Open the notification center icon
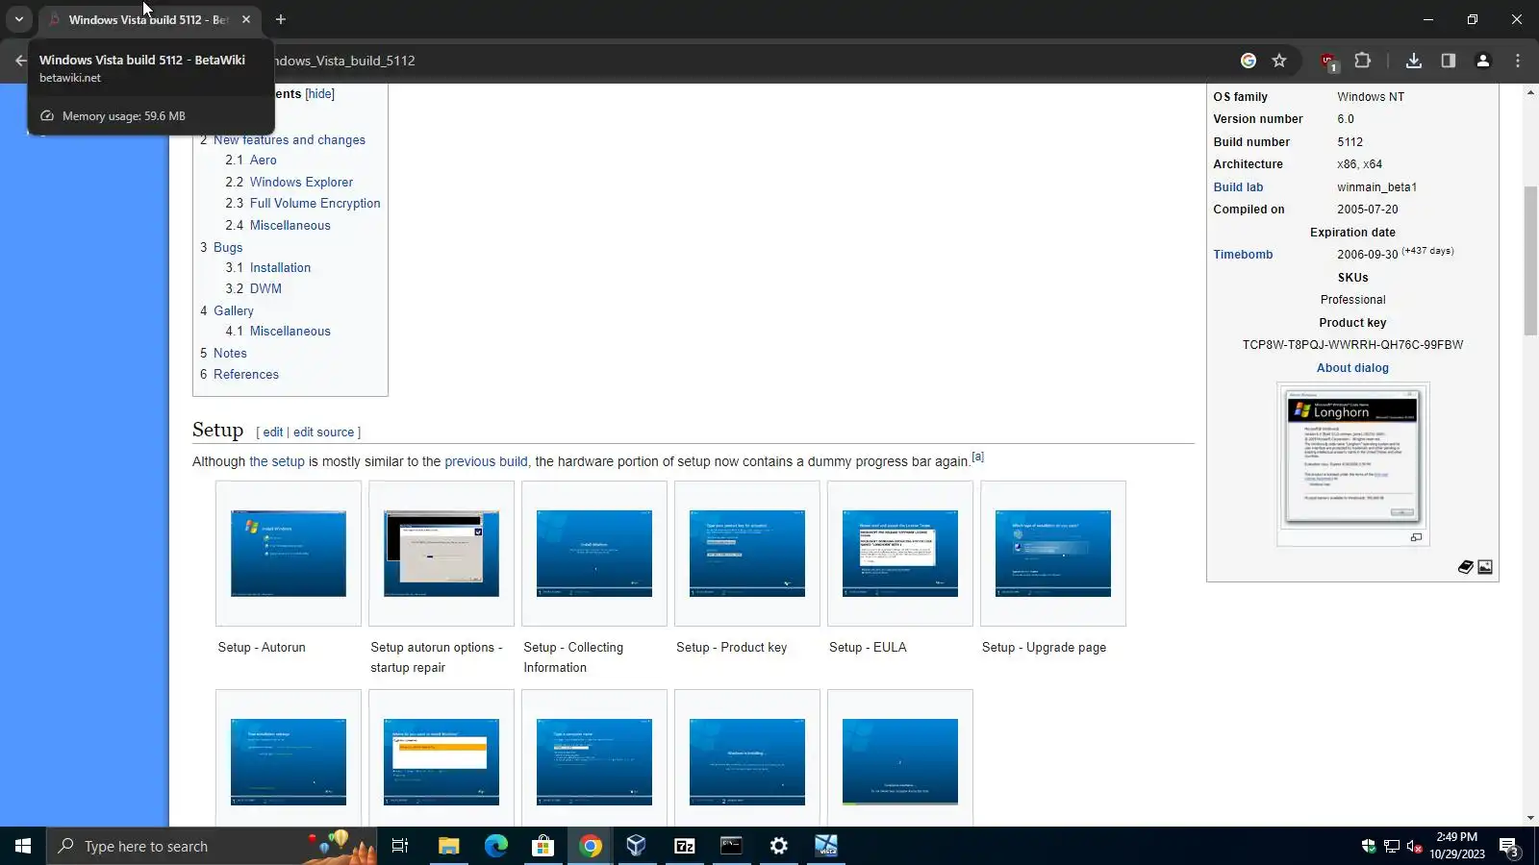This screenshot has width=1539, height=865. click(x=1508, y=847)
